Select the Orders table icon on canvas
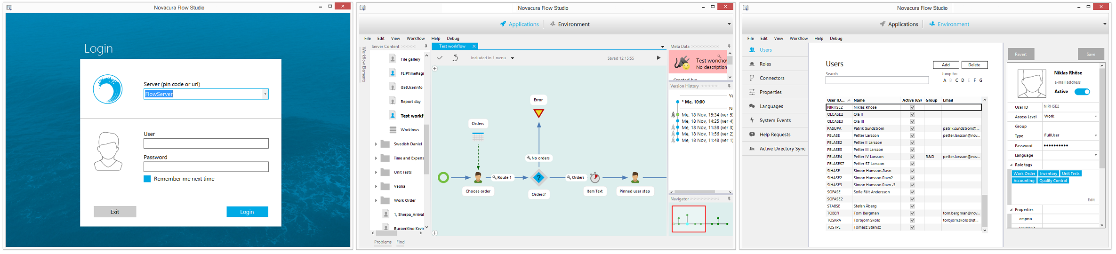This screenshot has height=254, width=1116. 478,136
